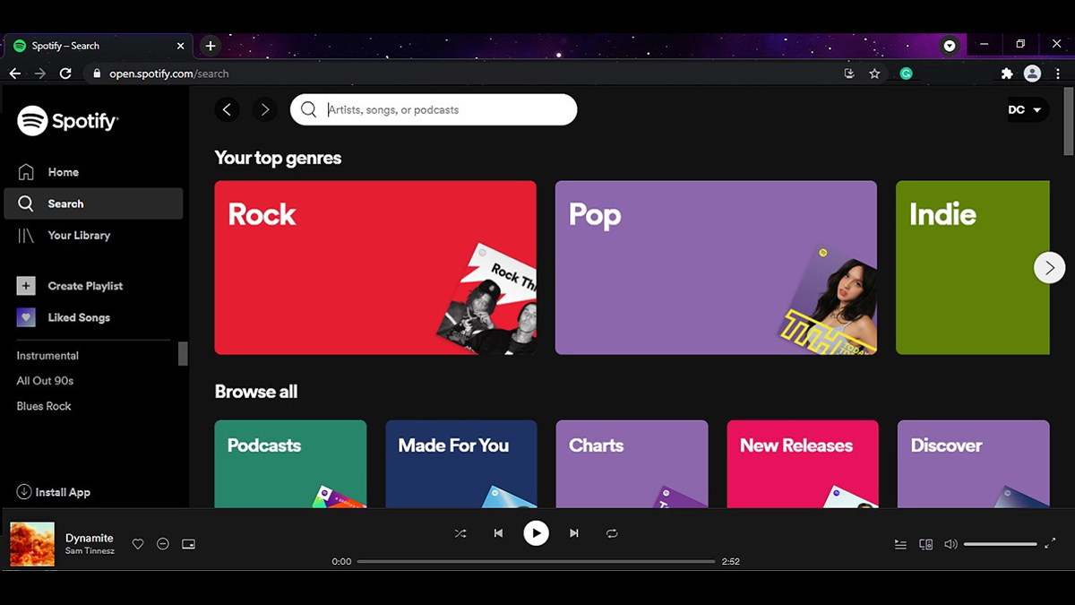This screenshot has height=605, width=1075.
Task: Reload the page
Action: click(65, 73)
